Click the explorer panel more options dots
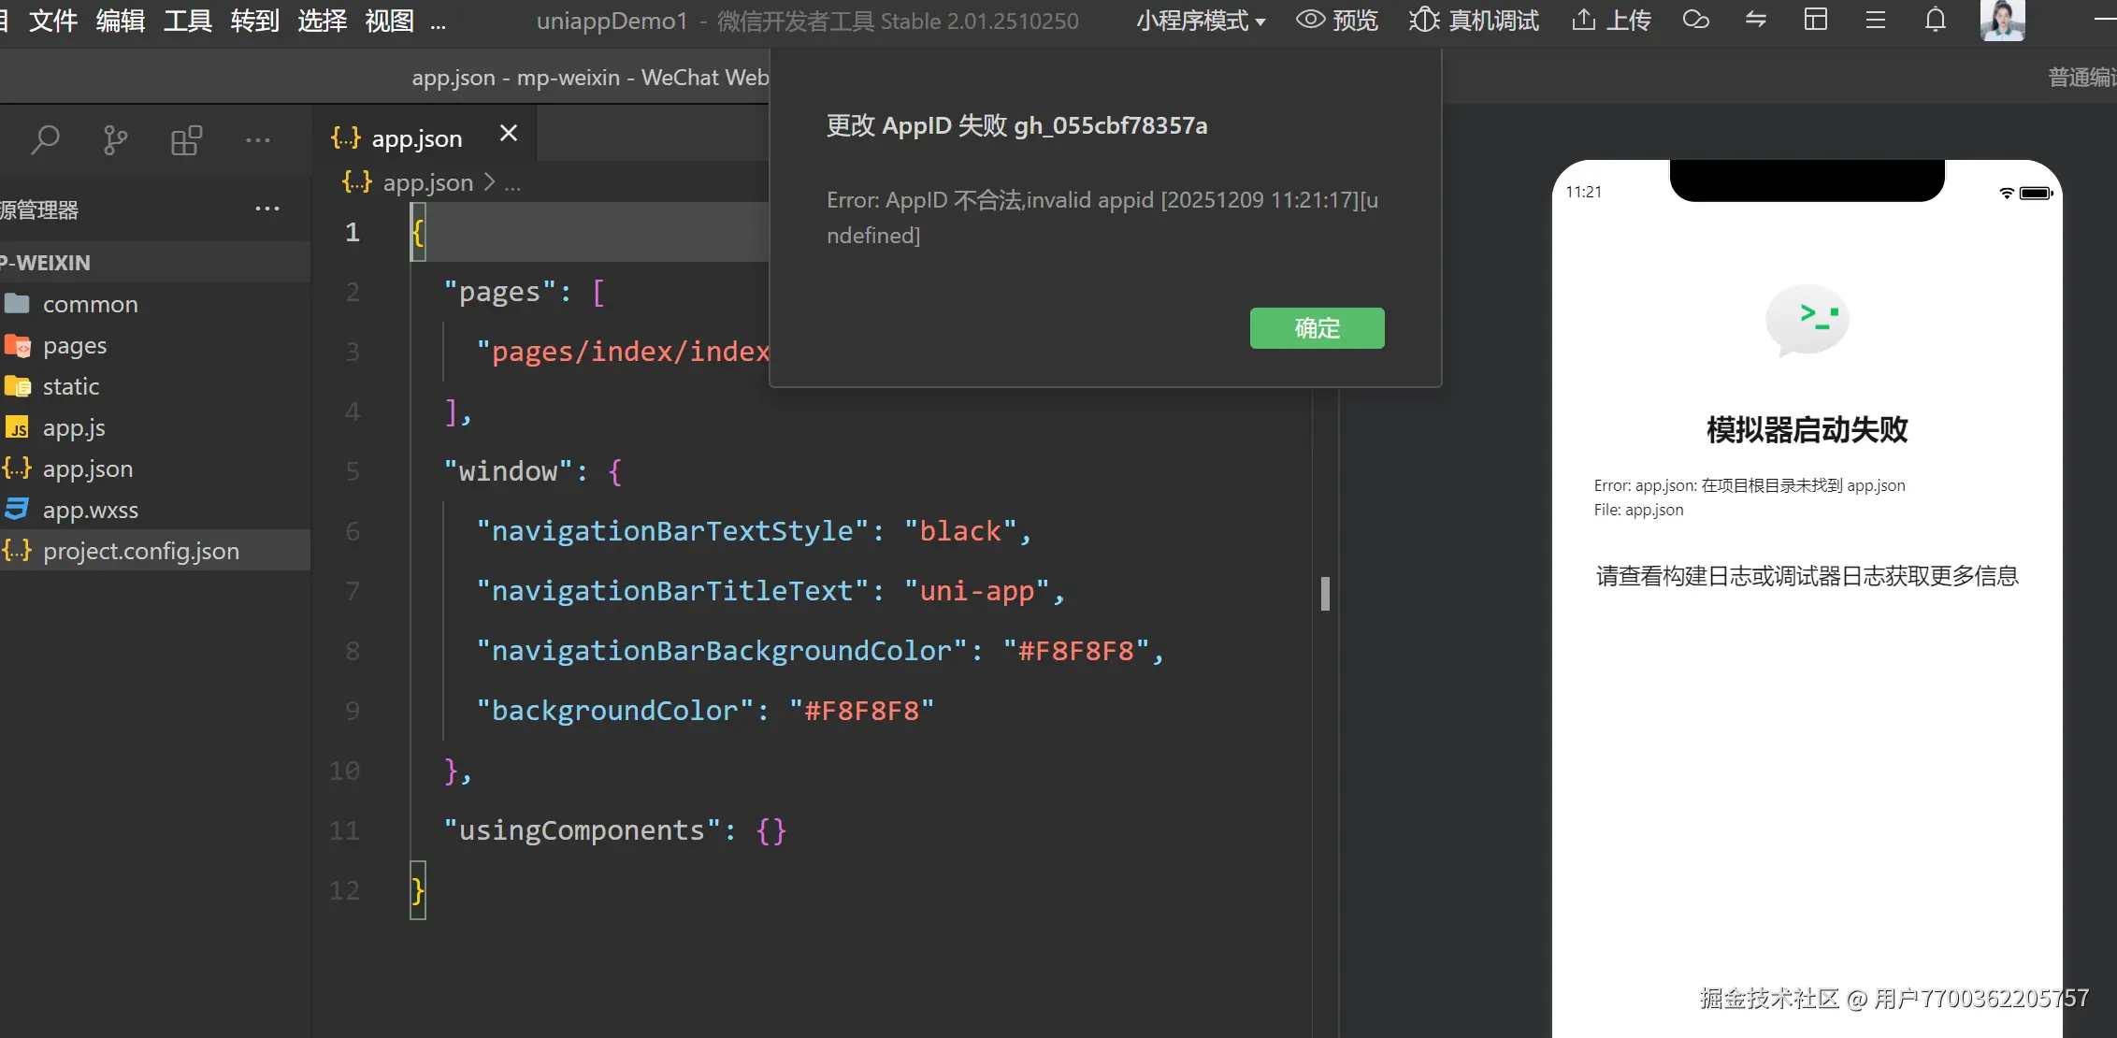Screen dimensions: 2117x1038 [267, 209]
